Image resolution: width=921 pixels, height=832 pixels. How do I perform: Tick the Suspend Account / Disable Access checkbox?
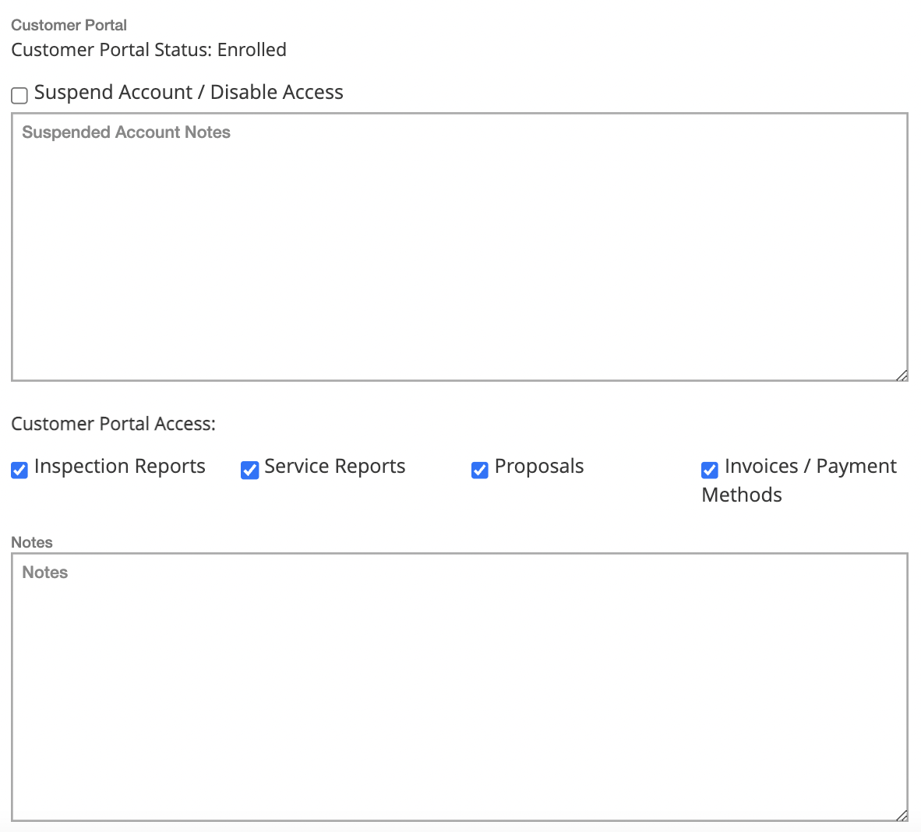tap(19, 95)
